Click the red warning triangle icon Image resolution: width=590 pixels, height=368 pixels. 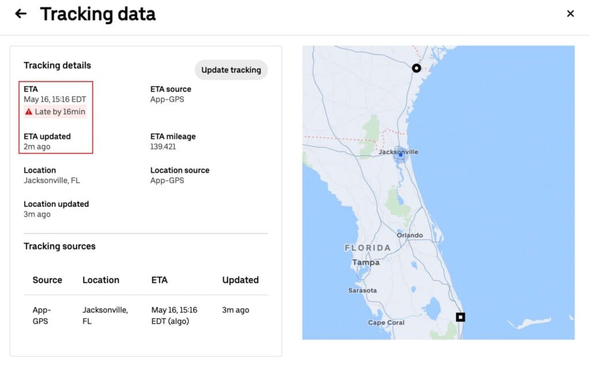coord(28,112)
